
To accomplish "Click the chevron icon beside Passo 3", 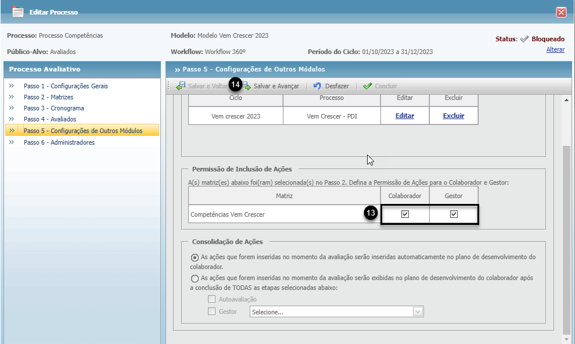I will click(12, 108).
